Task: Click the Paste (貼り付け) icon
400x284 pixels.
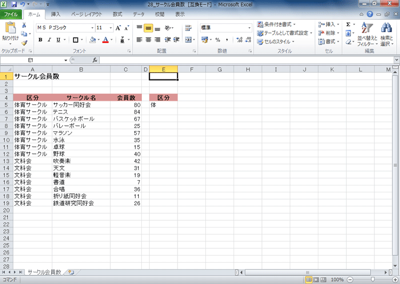Action: (x=11, y=28)
